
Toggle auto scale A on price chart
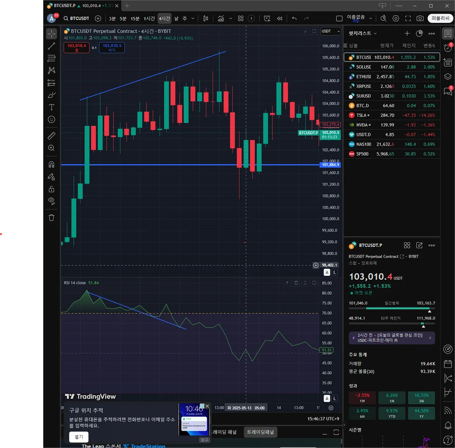(x=327, y=273)
